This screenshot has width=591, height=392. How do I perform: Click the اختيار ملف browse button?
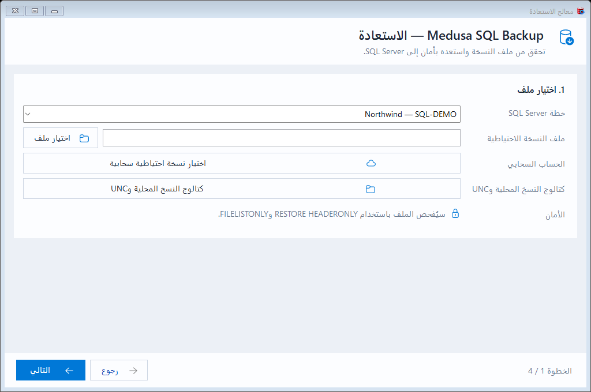[61, 138]
